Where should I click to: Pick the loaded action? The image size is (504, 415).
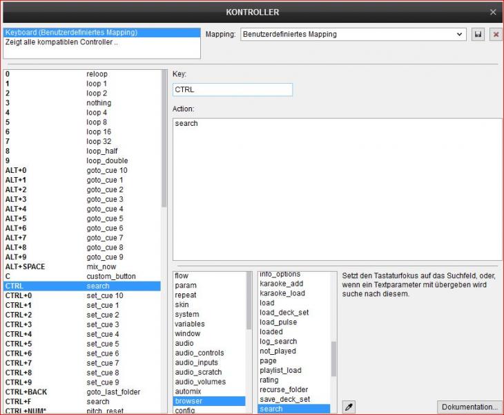tap(294, 332)
